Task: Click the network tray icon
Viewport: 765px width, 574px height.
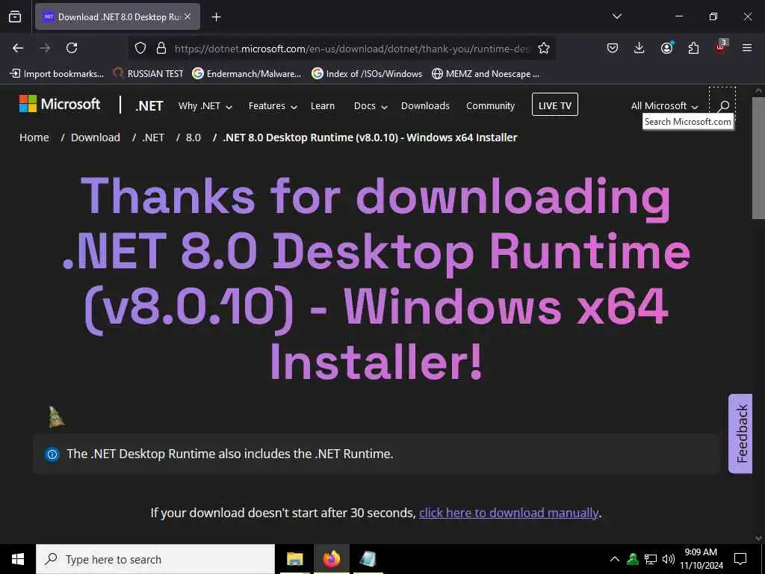Action: pyautogui.click(x=651, y=559)
